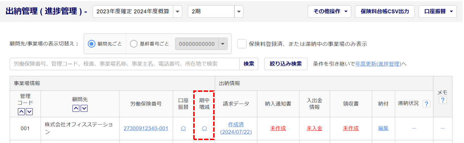Click 編集 link under 納付
This screenshot has width=464, height=143.
(x=383, y=128)
